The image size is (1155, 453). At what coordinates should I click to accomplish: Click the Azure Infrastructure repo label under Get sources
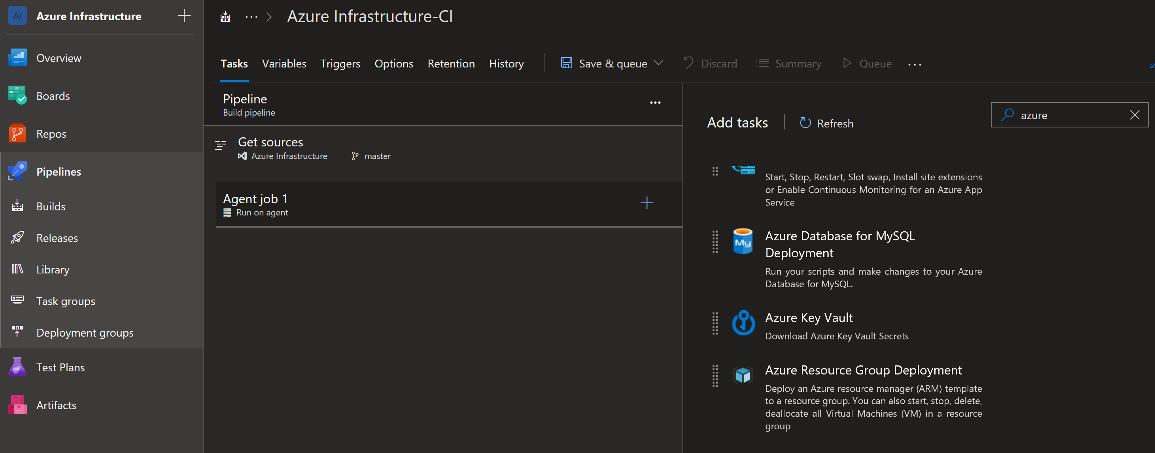point(289,156)
